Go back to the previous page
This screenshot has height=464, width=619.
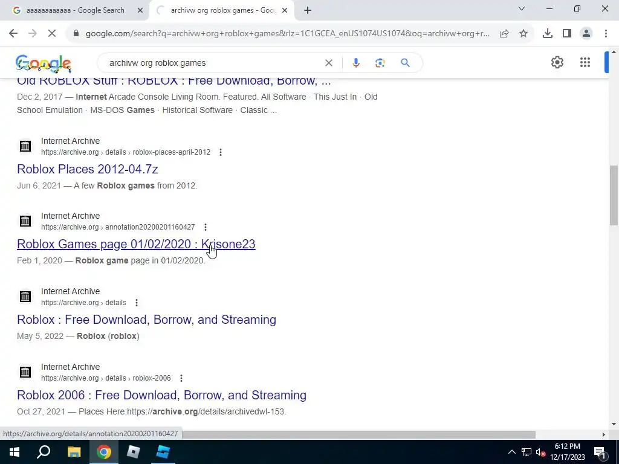(13, 34)
